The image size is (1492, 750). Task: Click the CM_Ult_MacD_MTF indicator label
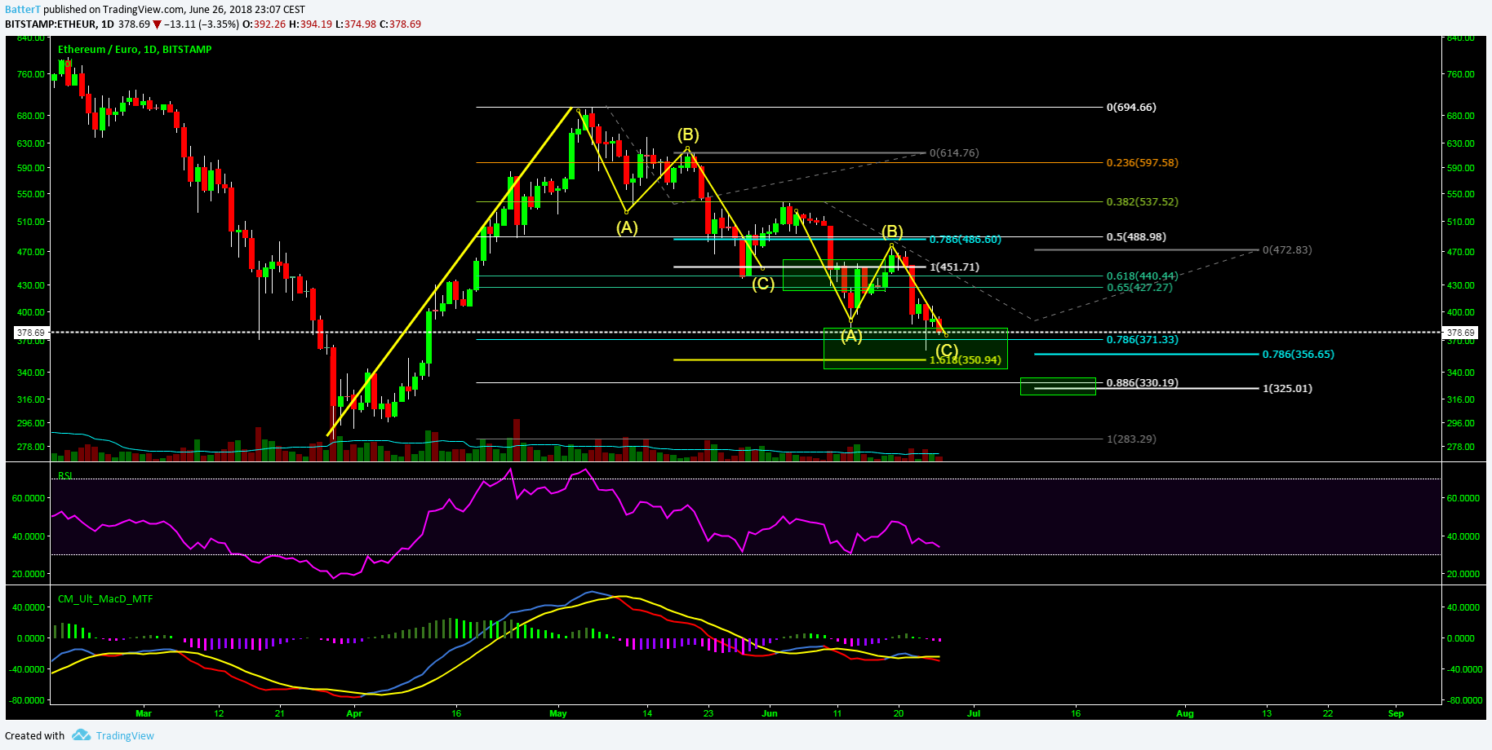(x=105, y=599)
